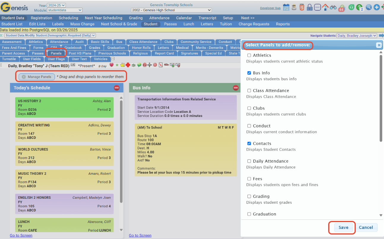Click the Select Panels dialog scrollbar
This screenshot has width=384, height=239.
tap(381, 98)
